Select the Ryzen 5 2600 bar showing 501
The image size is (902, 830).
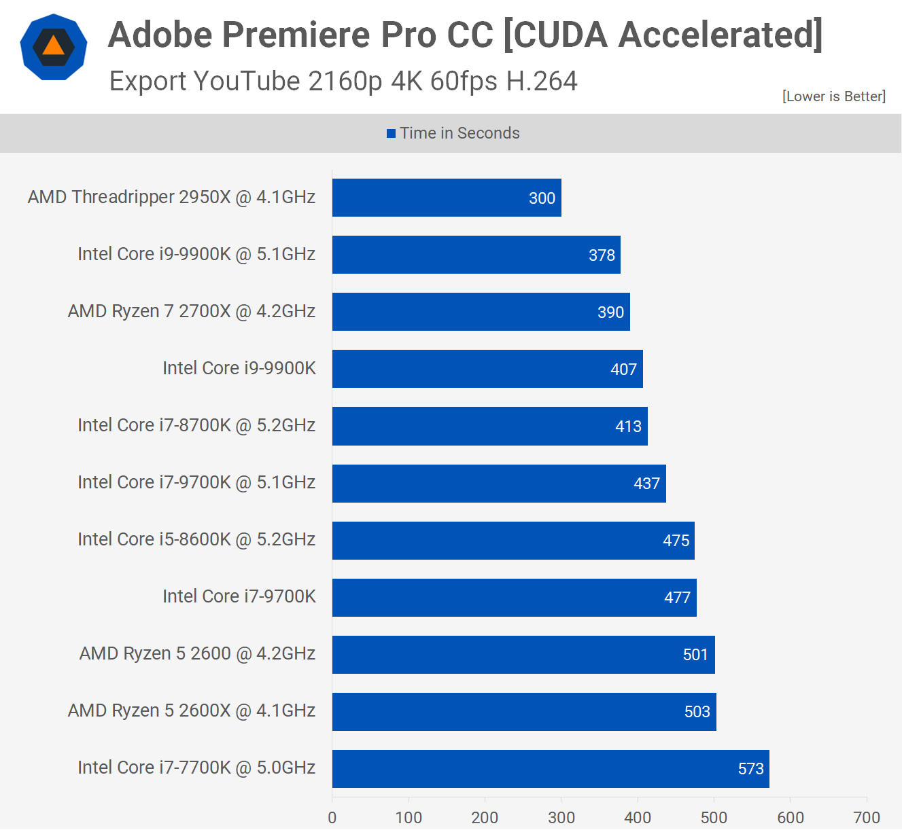click(523, 654)
